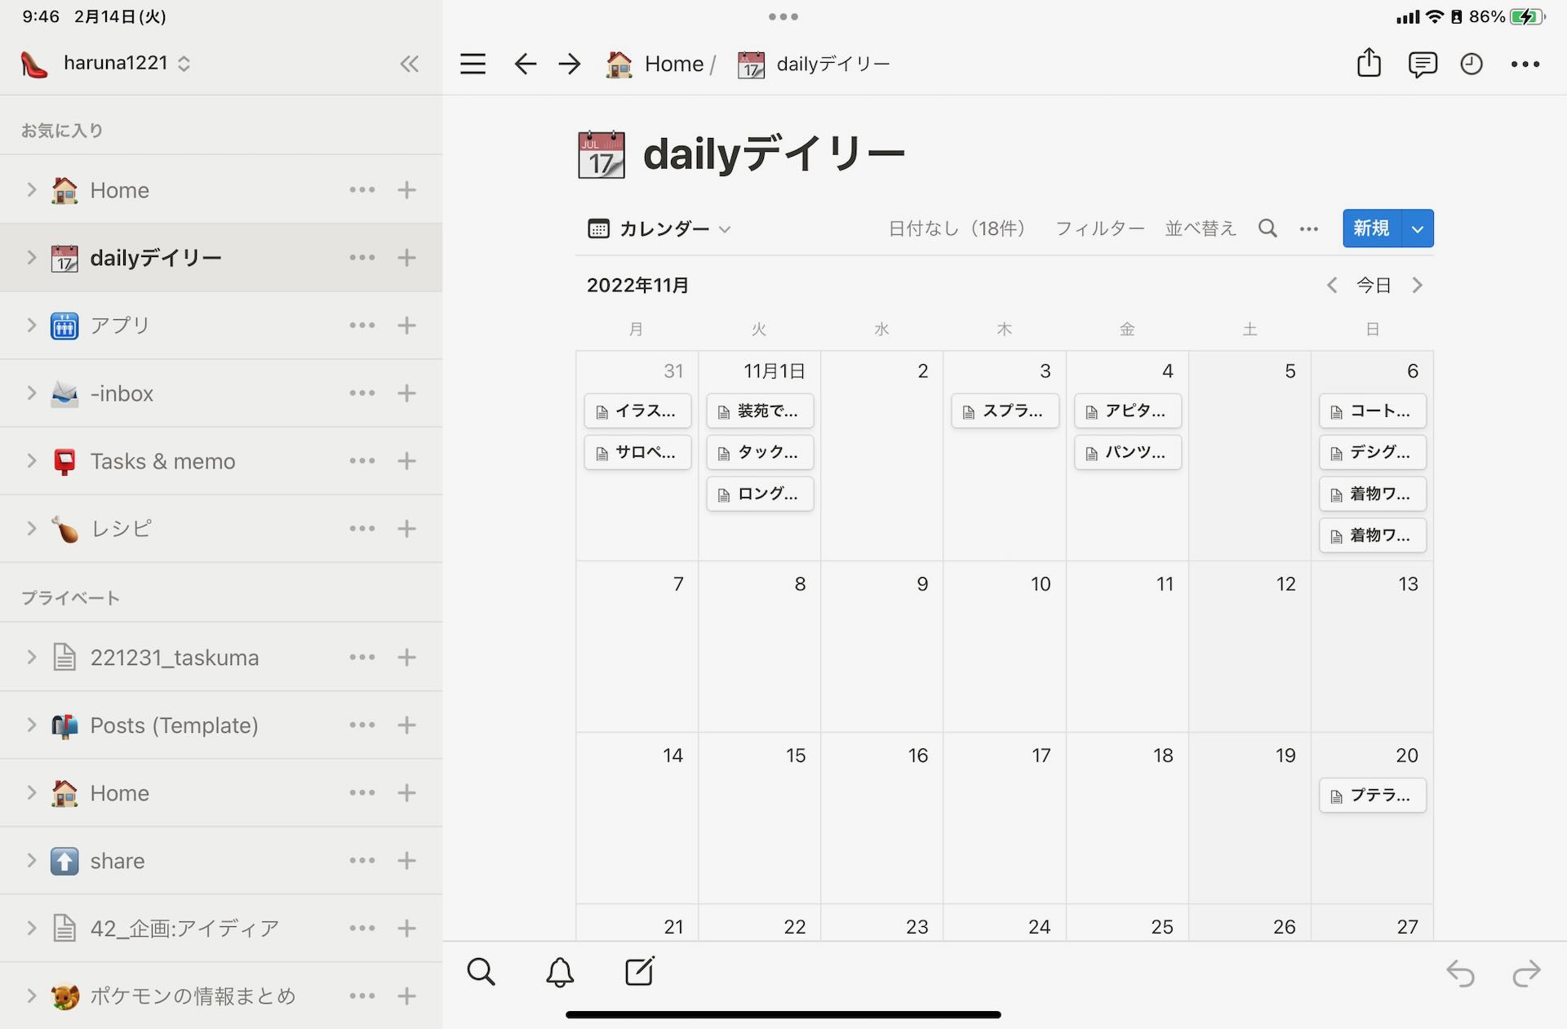The height and width of the screenshot is (1029, 1567).
Task: Open the コート... entry on the 6th
Action: pos(1373,411)
